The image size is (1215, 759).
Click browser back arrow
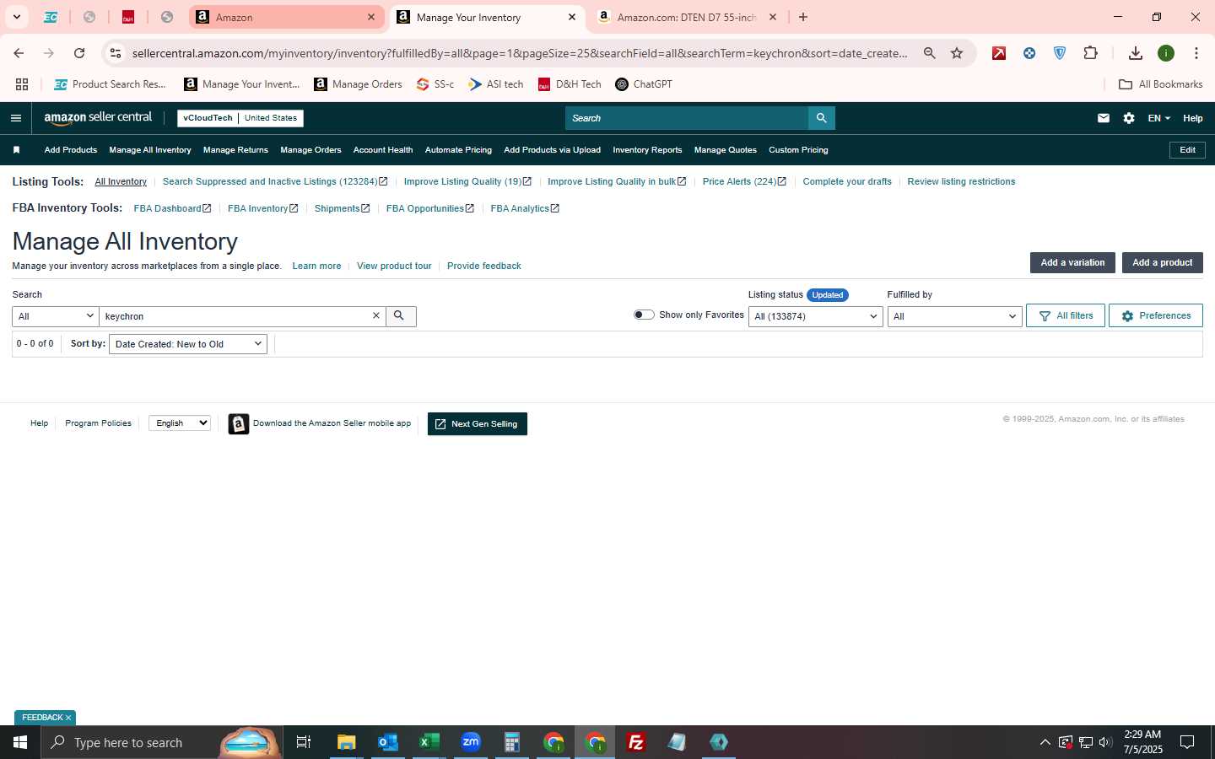click(19, 53)
